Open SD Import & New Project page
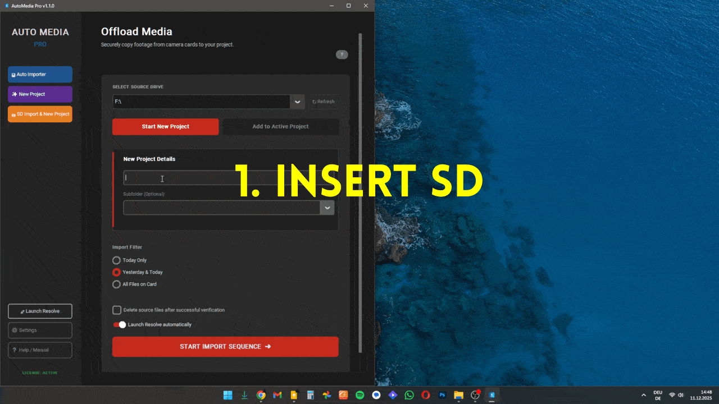Viewport: 719px width, 404px height. pyautogui.click(x=40, y=114)
